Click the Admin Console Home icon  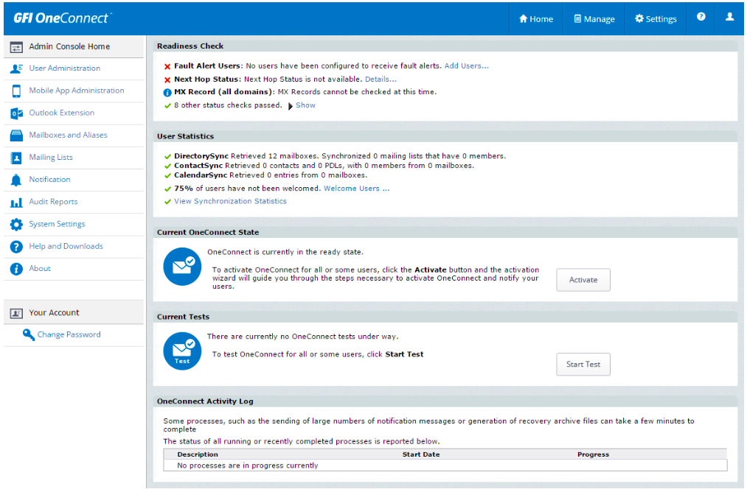pos(16,47)
